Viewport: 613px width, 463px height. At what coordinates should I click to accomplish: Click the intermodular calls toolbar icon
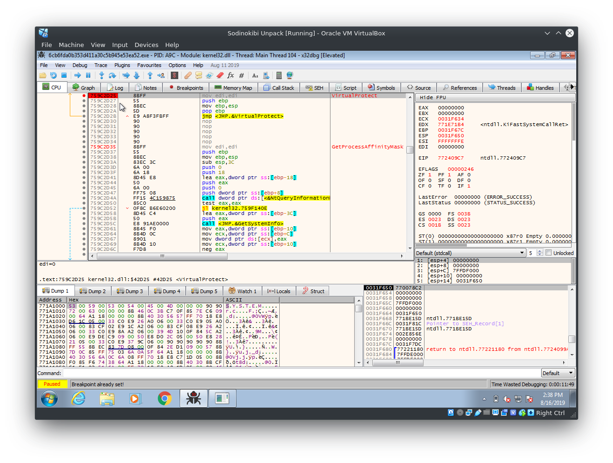pos(266,75)
